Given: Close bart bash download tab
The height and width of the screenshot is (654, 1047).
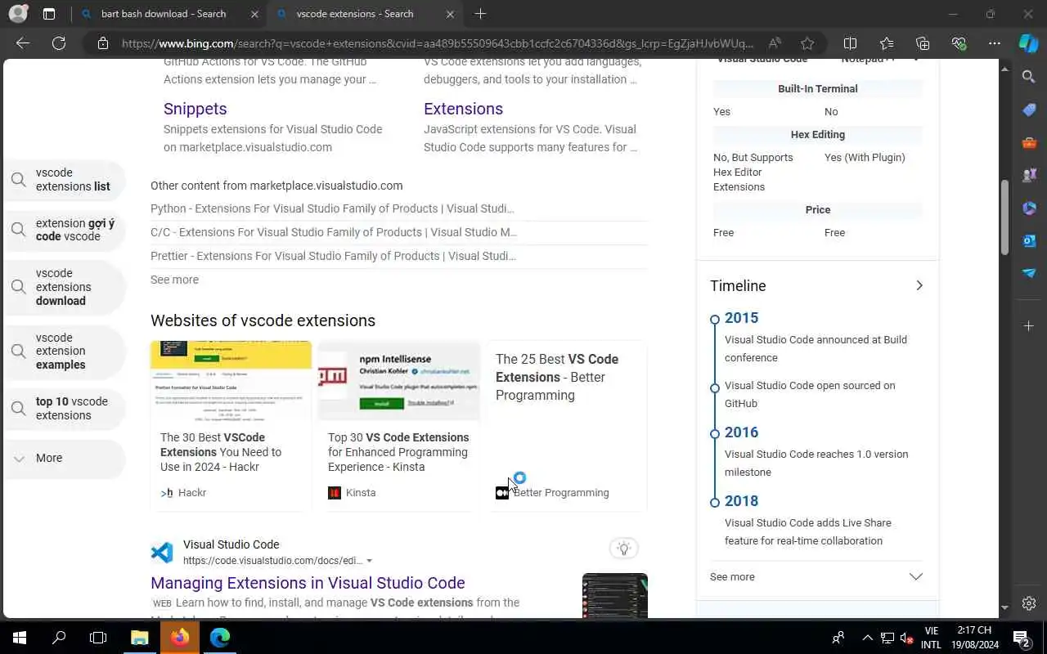Looking at the screenshot, I should 254,14.
